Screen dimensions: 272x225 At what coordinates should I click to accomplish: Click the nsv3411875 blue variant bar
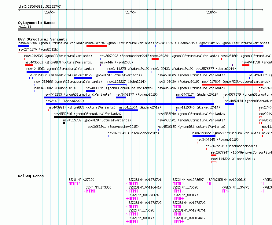pyautogui.click(x=115, y=72)
